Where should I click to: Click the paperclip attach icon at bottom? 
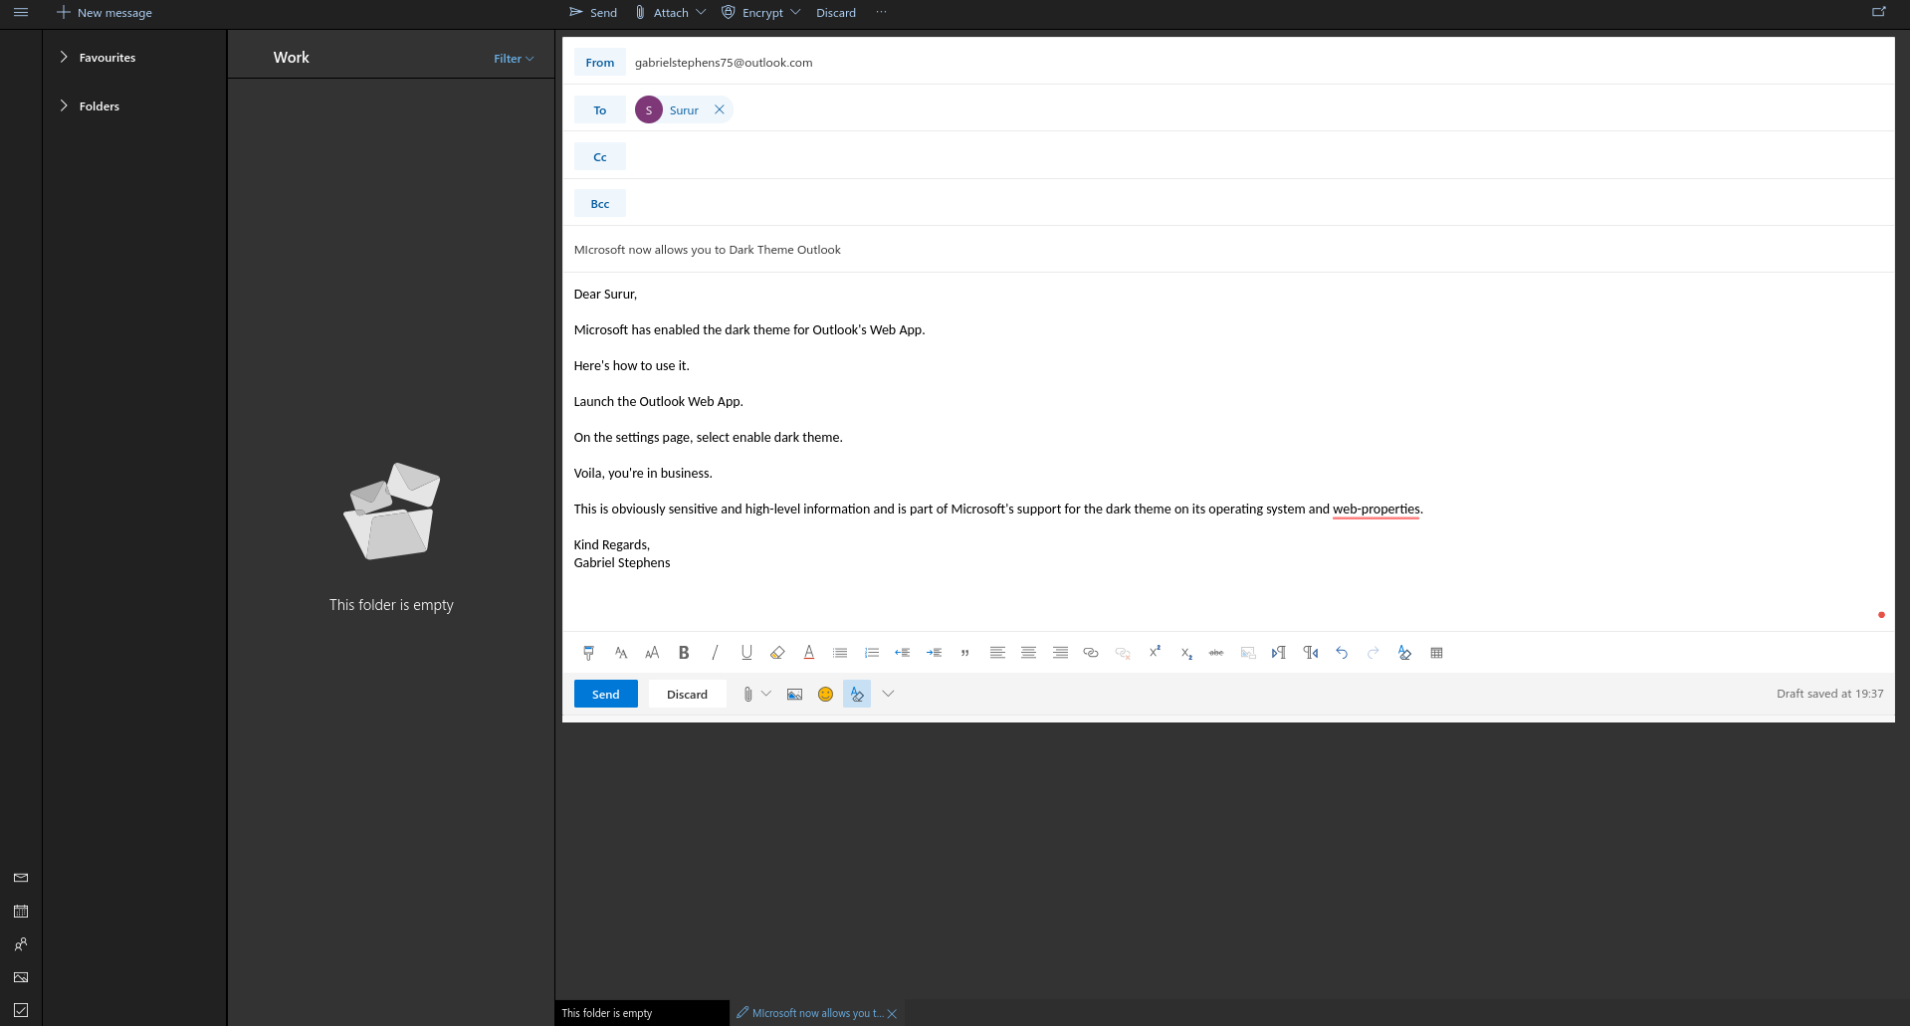click(748, 694)
